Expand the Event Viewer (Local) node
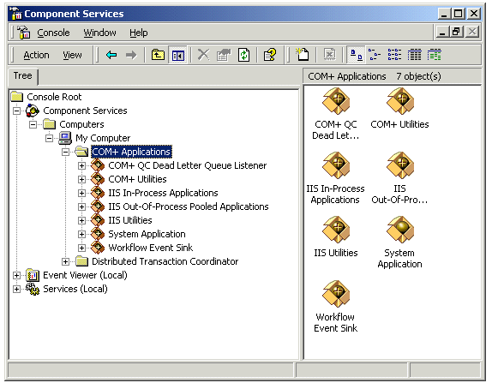492x389 pixels. coord(16,275)
